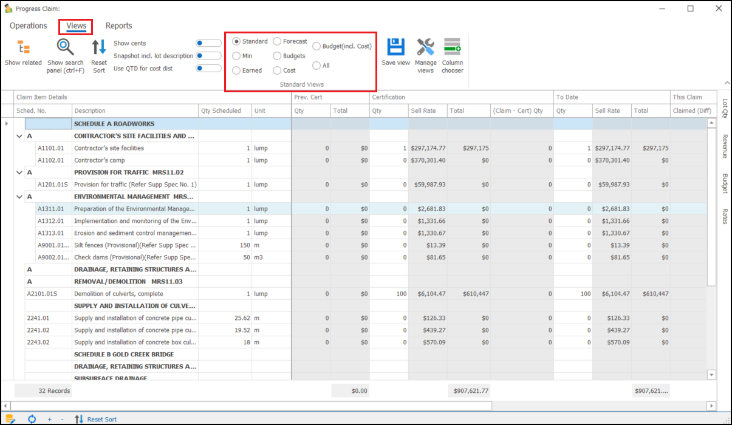
Task: Select the Budgets view radio button
Action: pos(277,56)
